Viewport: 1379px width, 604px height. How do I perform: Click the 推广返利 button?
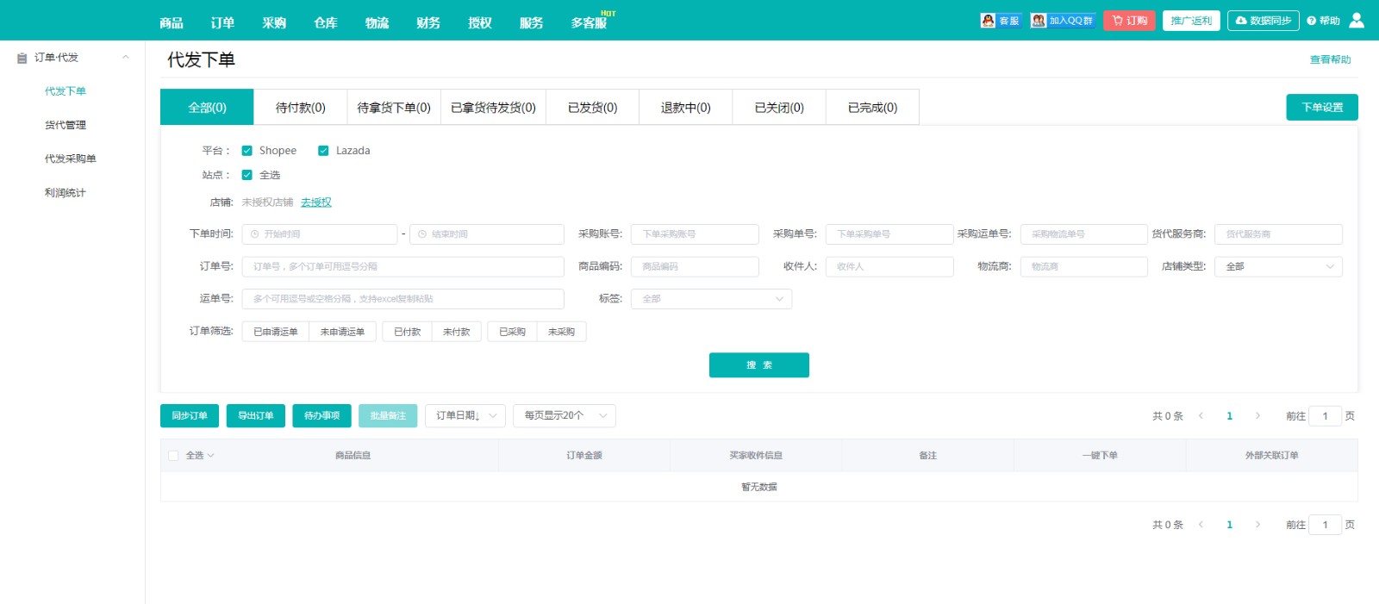tap(1191, 21)
